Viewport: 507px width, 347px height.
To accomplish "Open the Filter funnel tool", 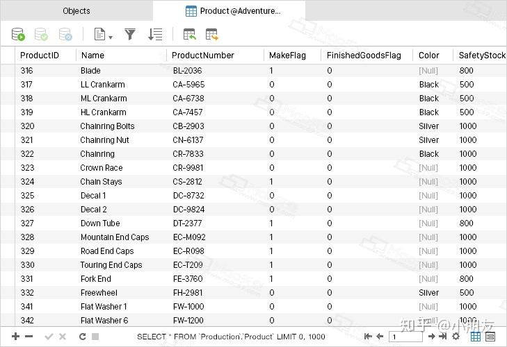I will click(x=130, y=34).
